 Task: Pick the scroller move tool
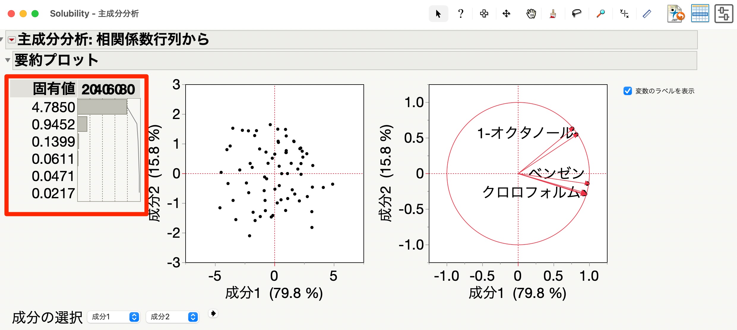tap(506, 14)
